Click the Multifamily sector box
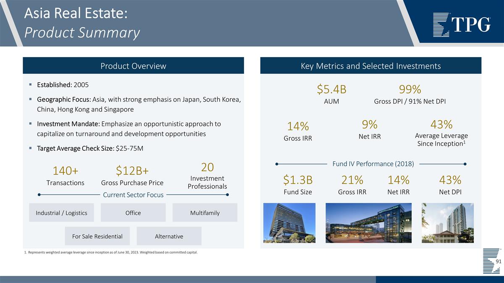This screenshot has width=504, height=283. tap(205, 213)
